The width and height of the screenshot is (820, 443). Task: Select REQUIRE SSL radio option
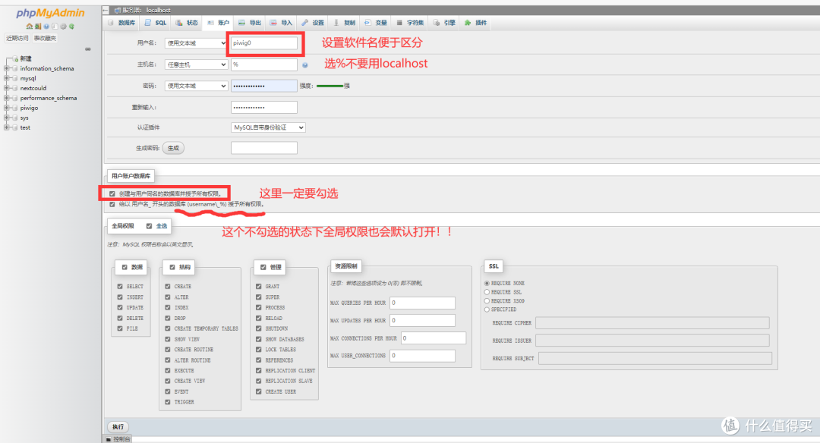(x=487, y=292)
